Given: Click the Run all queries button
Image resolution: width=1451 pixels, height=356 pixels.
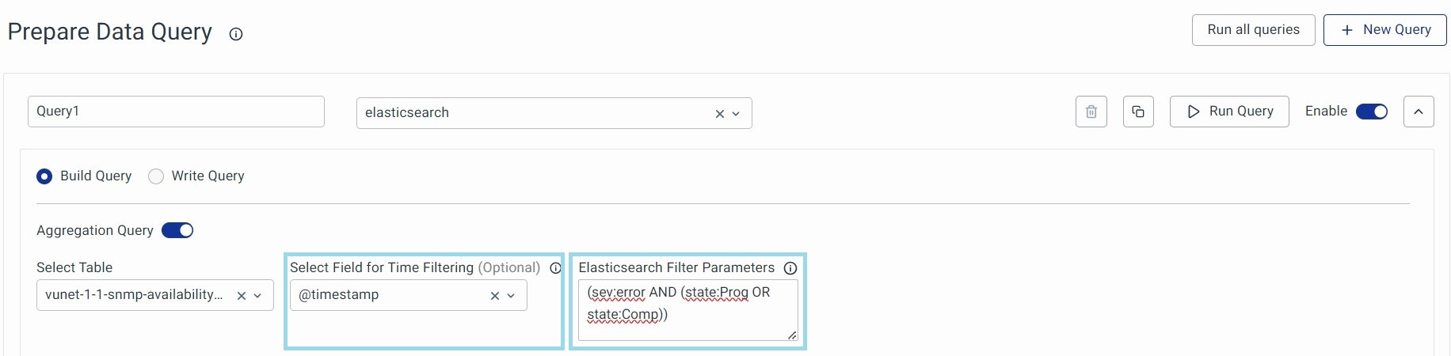Looking at the screenshot, I should (x=1253, y=30).
